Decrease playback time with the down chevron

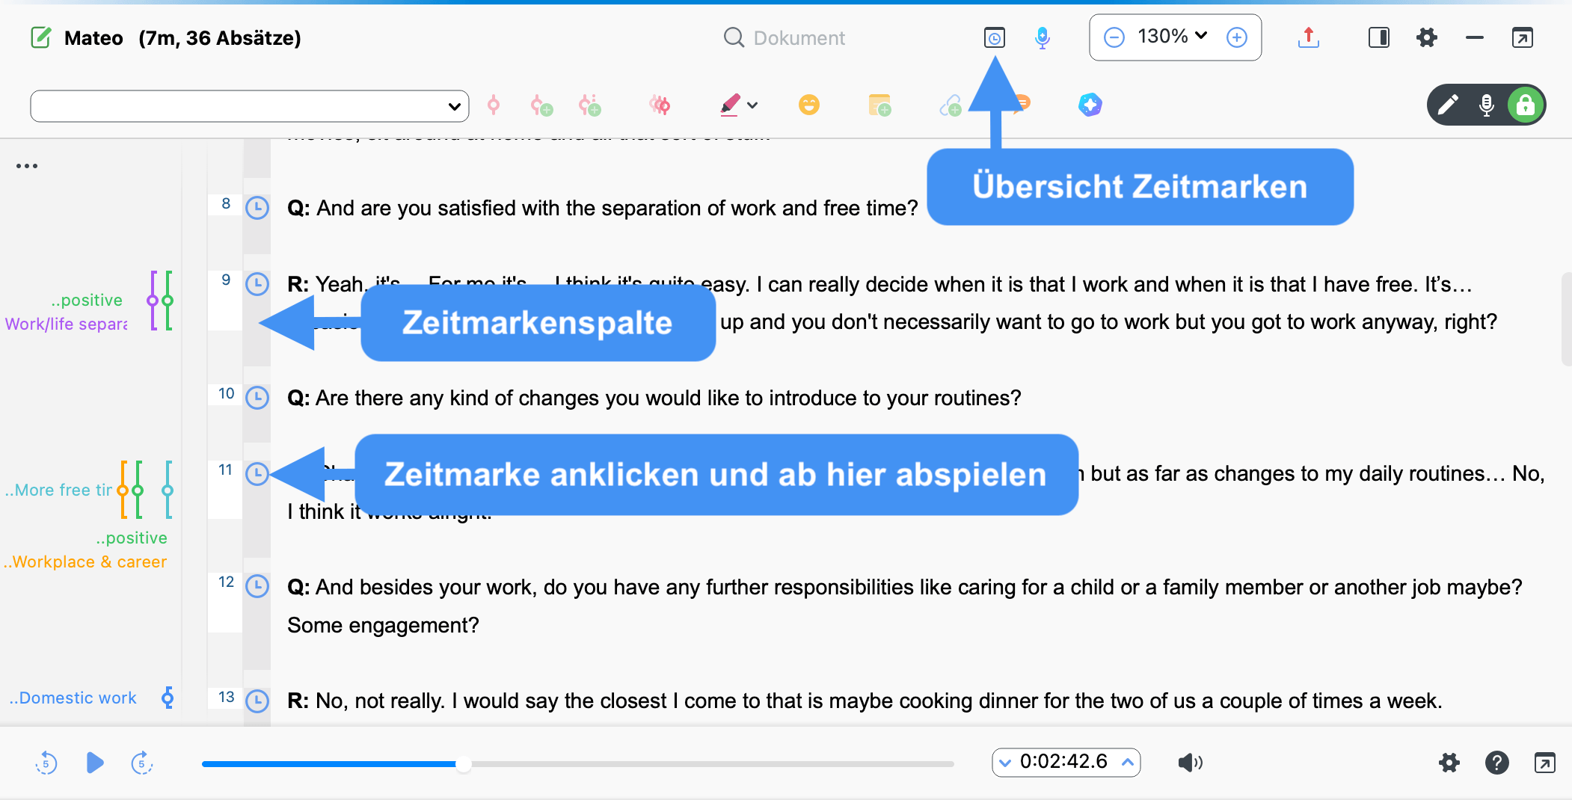(1005, 763)
